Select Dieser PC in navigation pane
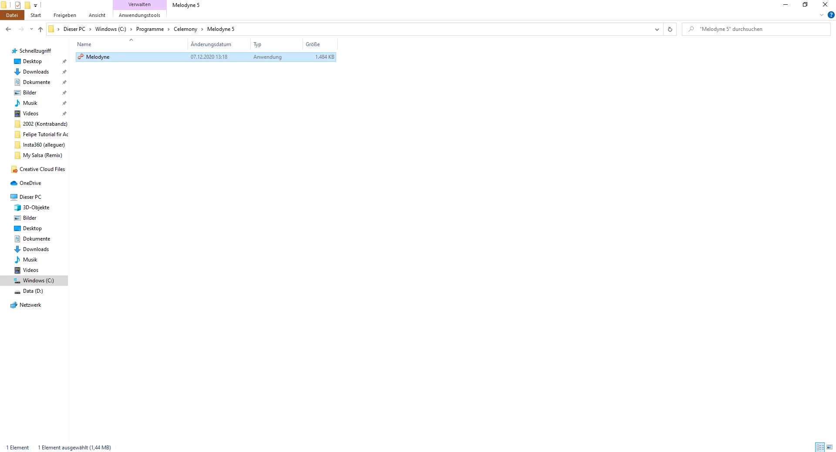Viewport: 836px width, 452px height. pos(30,197)
